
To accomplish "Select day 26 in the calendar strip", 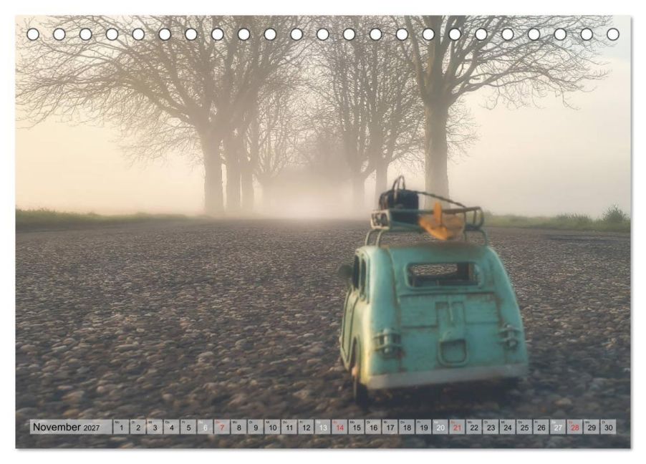I will [541, 427].
